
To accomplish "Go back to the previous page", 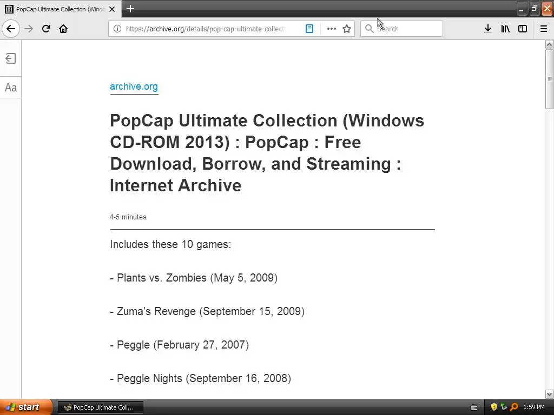I will pyautogui.click(x=11, y=29).
